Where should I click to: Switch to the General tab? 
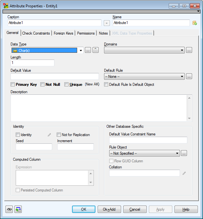point(12,33)
